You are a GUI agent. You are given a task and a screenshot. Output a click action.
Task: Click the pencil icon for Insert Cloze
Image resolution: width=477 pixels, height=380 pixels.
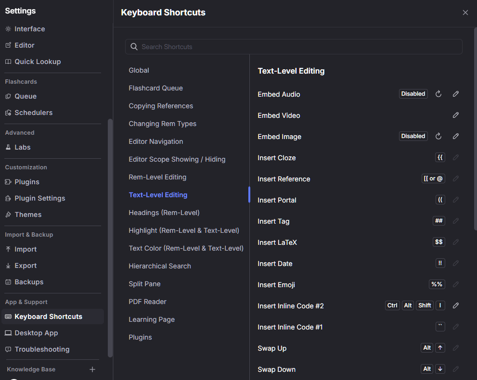[x=455, y=157]
